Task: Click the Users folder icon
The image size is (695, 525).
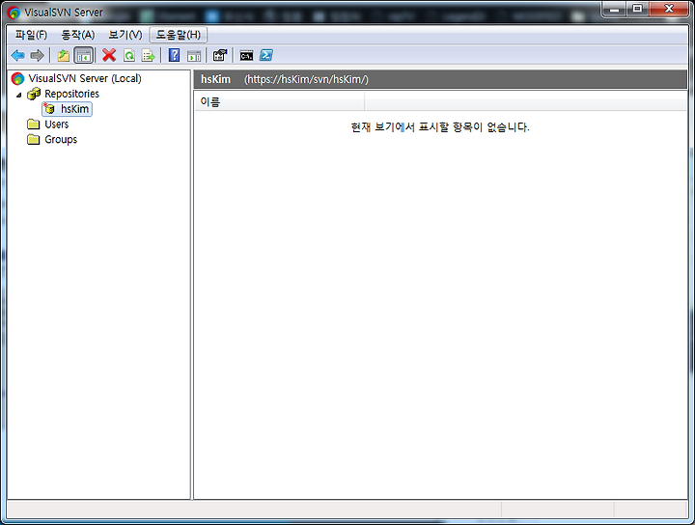Action: coord(33,124)
